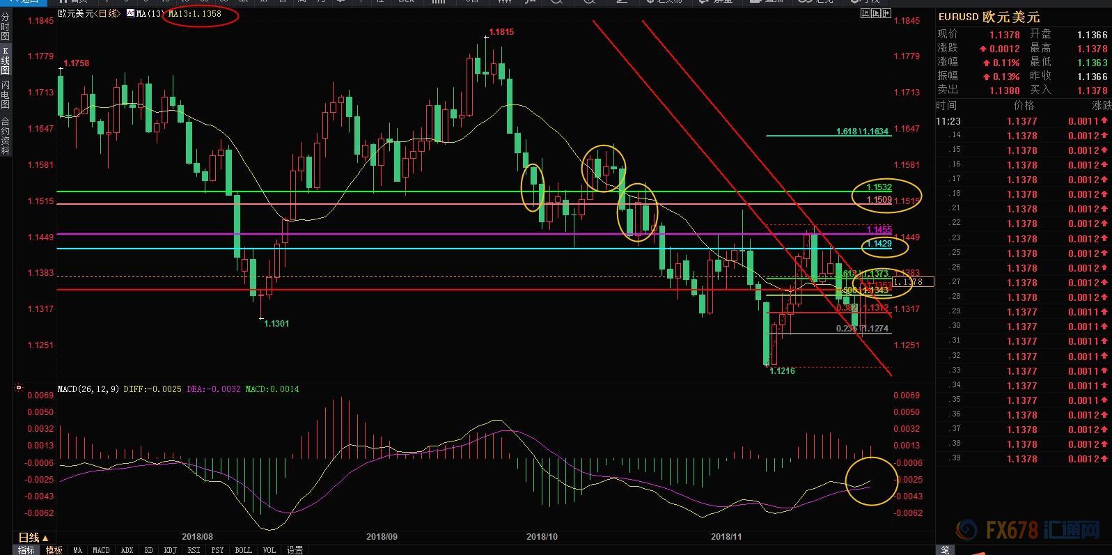Choose the RSI indicator

coord(194,550)
